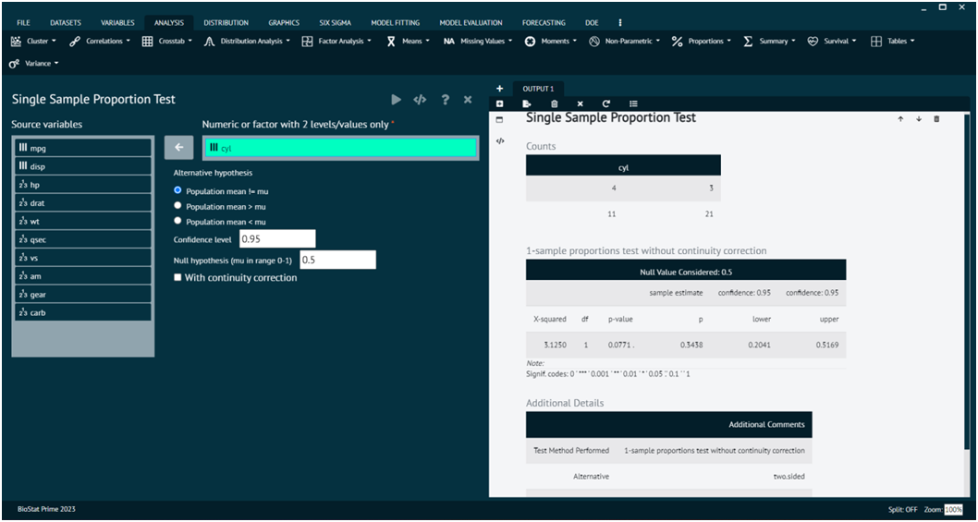Select 'Population mean > mu' option
Screen dimensions: 978x522
tap(177, 205)
